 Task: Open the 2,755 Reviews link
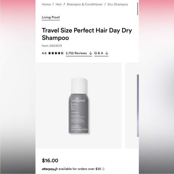[x=79, y=53]
